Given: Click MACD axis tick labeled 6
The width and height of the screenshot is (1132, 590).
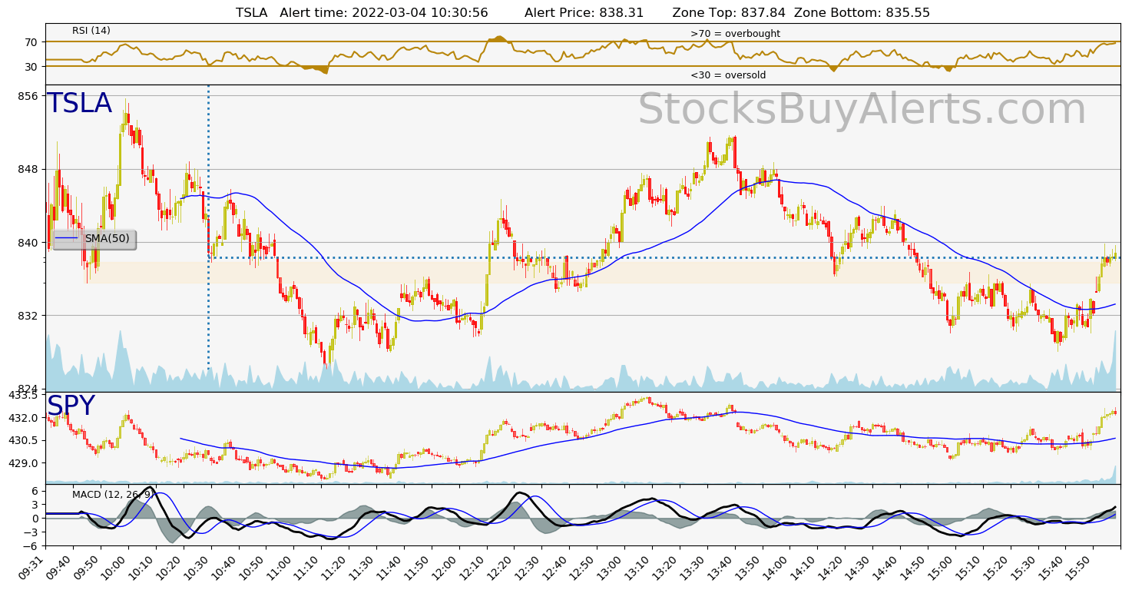Looking at the screenshot, I should tap(35, 490).
